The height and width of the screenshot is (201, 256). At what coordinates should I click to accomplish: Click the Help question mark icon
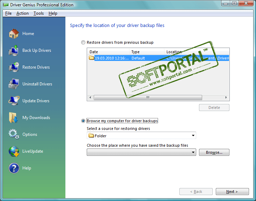coord(14,168)
